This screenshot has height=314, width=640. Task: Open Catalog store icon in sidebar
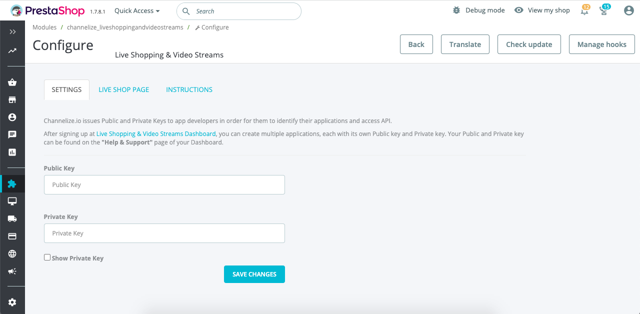coord(12,100)
